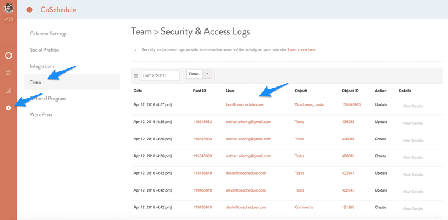
Task: Open object ID 402945
Action: click(348, 190)
